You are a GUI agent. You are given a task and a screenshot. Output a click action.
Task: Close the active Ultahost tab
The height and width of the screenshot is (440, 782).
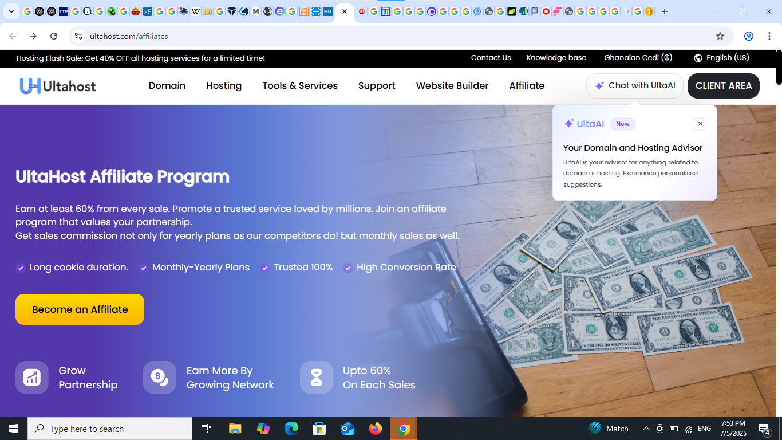pyautogui.click(x=345, y=11)
